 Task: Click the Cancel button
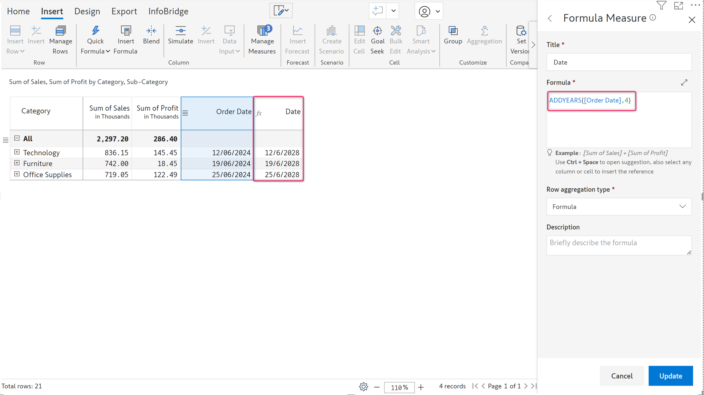pyautogui.click(x=621, y=376)
